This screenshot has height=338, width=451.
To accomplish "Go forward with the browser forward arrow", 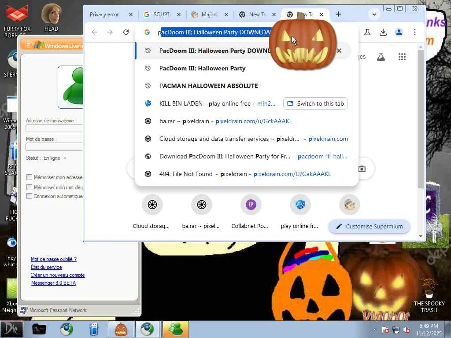I will point(110,32).
